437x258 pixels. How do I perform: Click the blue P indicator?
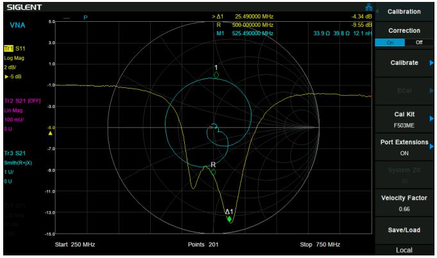click(85, 17)
